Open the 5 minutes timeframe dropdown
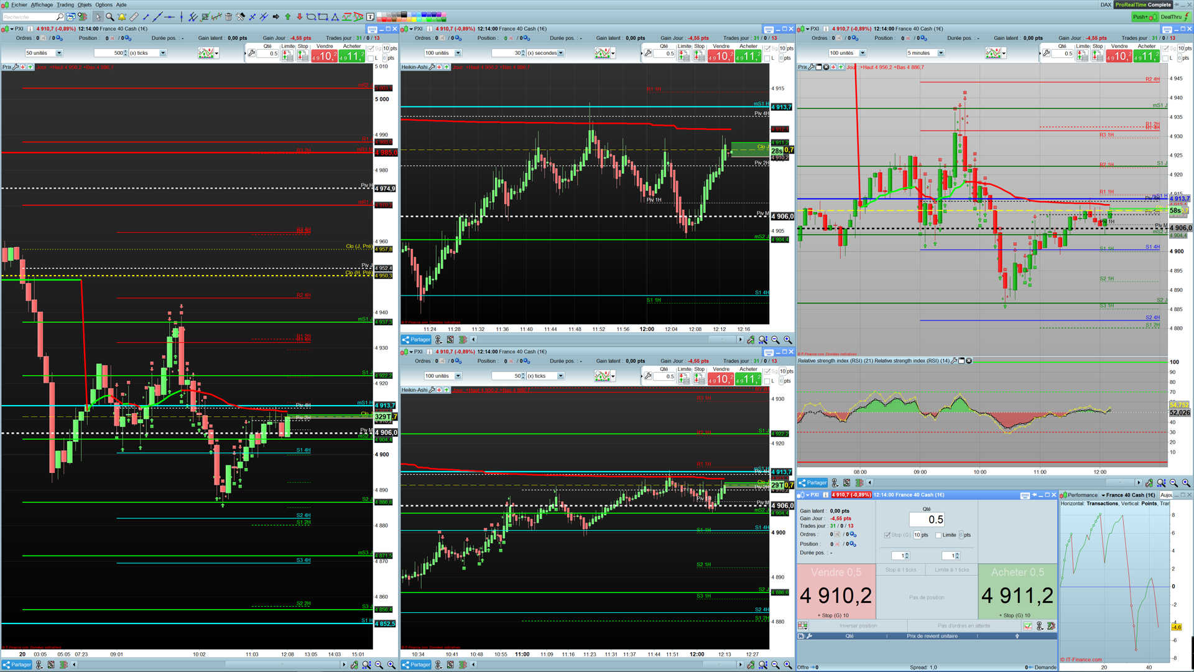 940,53
